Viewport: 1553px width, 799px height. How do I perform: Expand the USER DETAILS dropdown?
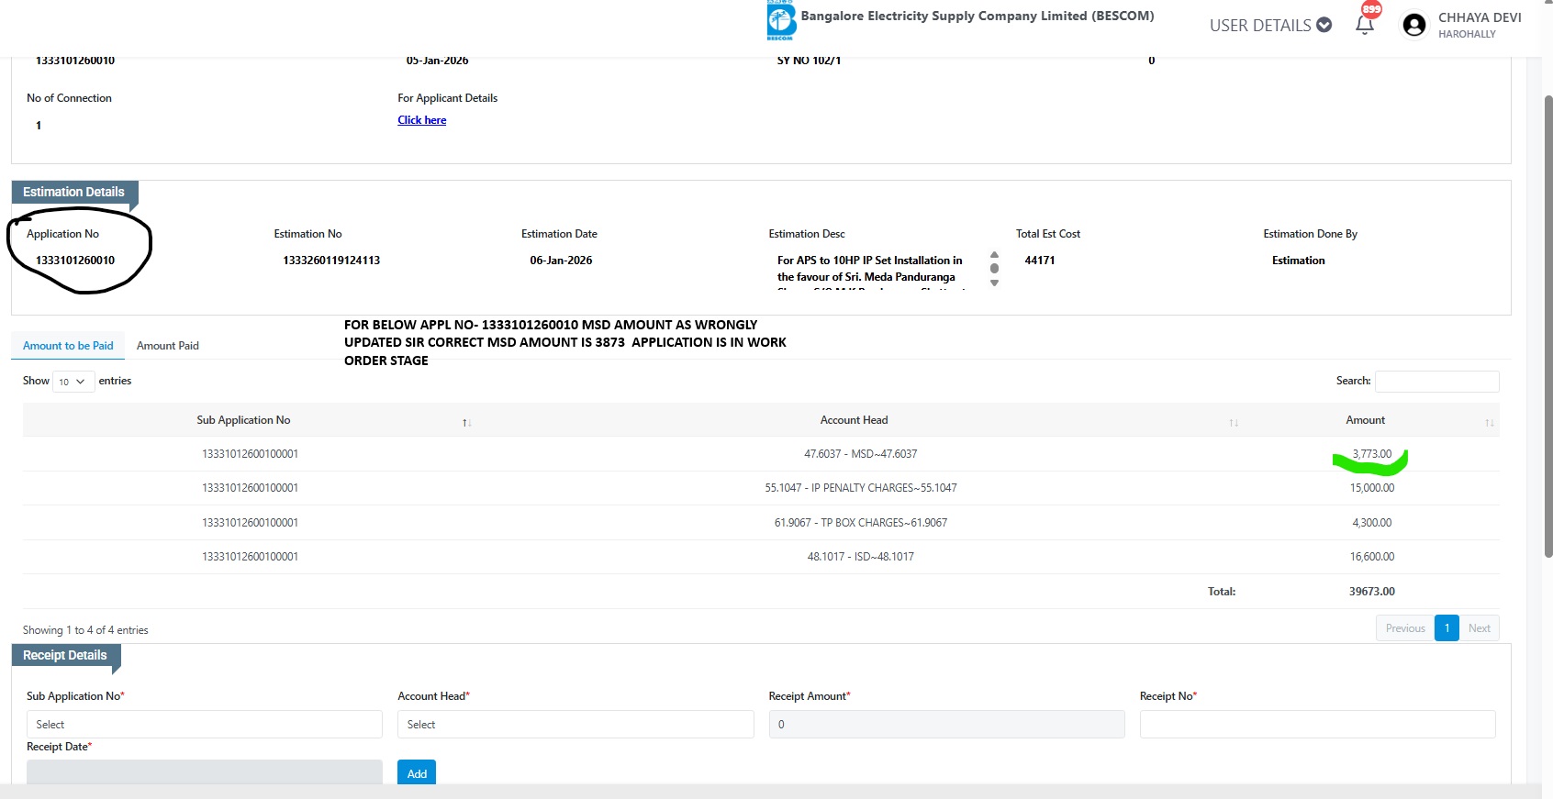1270,25
